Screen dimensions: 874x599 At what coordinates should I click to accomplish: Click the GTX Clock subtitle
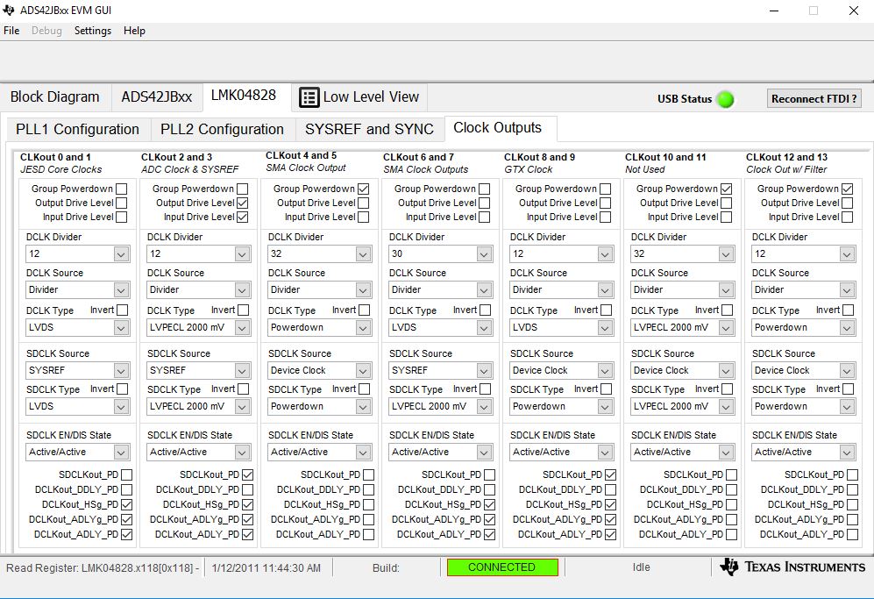point(528,169)
